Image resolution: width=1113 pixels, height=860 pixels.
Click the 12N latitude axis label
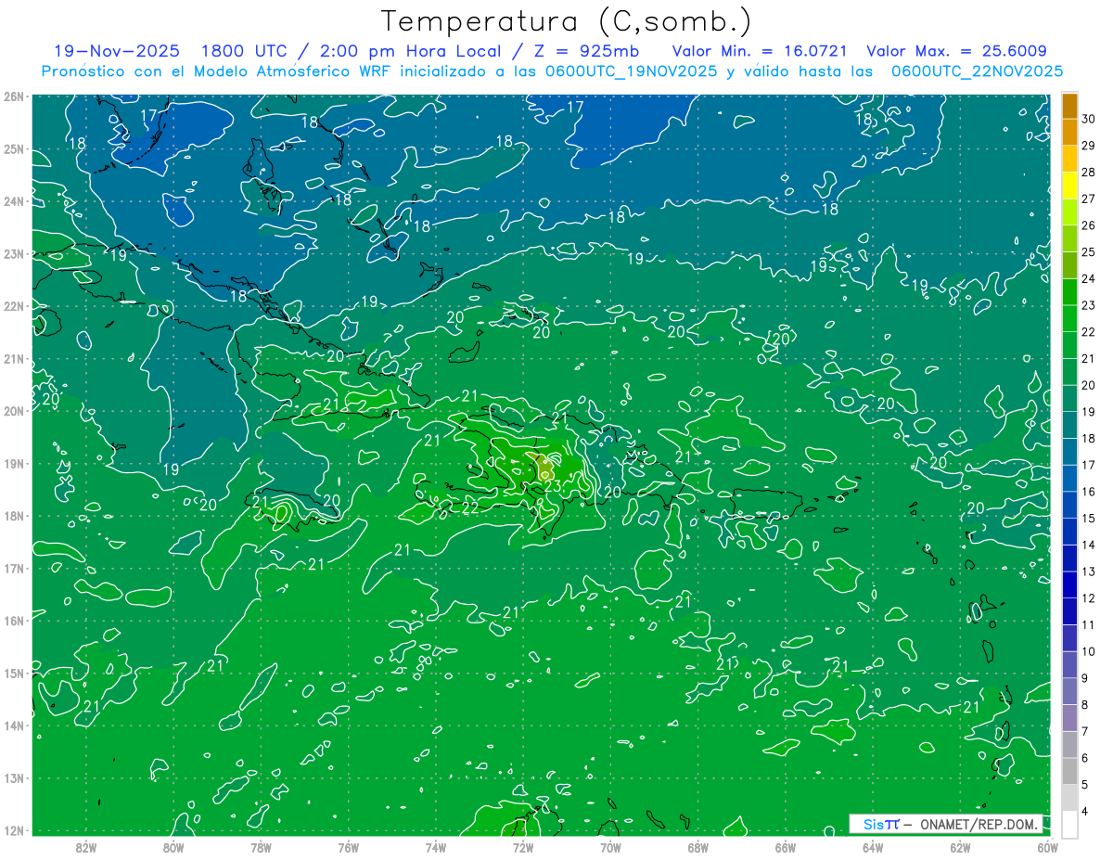(x=13, y=830)
